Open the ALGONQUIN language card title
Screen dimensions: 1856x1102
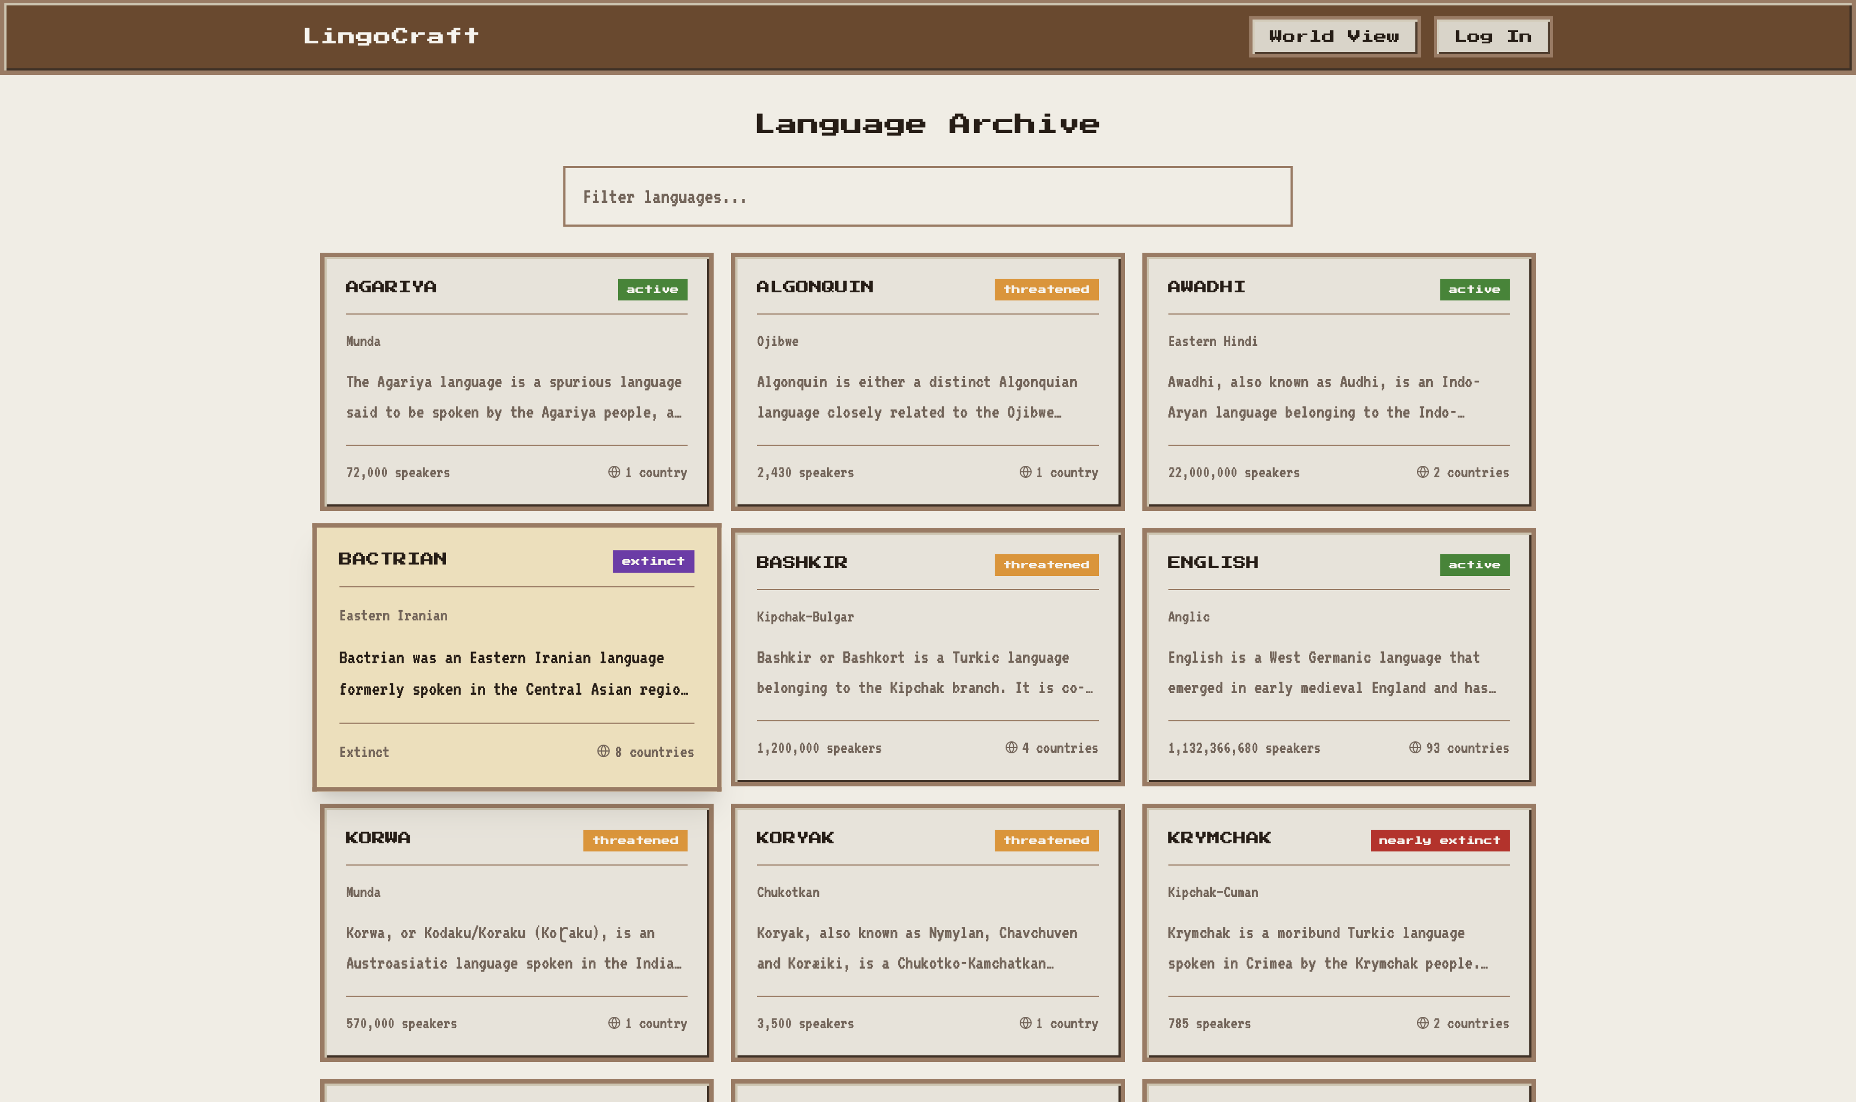815,287
